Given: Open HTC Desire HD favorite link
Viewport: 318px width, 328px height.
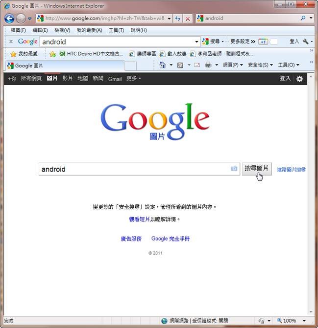Looking at the screenshot, I should coord(91,54).
